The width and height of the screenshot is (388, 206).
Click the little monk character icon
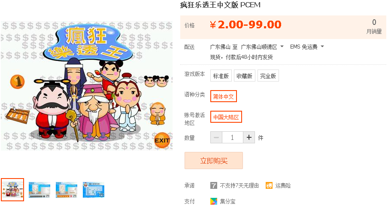pyautogui.click(x=158, y=113)
